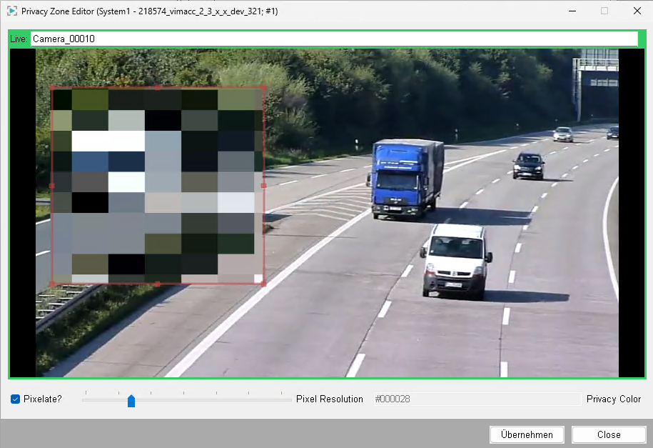The image size is (653, 448).
Task: Click the blue truck in live video
Action: point(405,178)
